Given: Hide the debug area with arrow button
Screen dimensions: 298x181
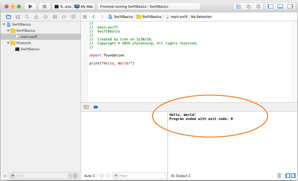Looking at the screenshot, I should 86,107.
